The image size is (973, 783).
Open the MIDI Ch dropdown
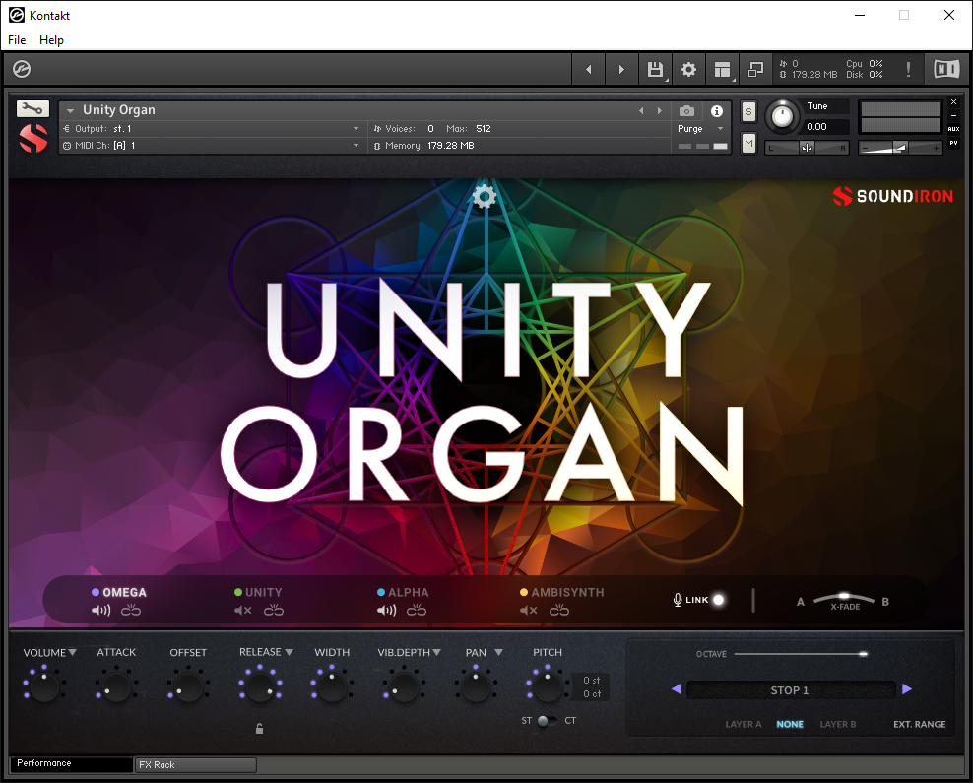[211, 145]
